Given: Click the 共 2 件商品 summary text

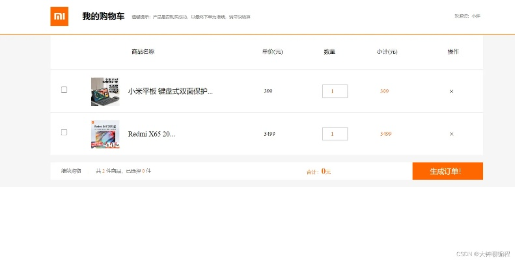Looking at the screenshot, I should (124, 171).
